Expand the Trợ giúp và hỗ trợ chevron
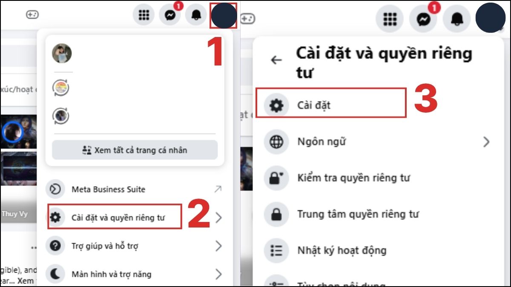The width and height of the screenshot is (511, 287). (218, 246)
